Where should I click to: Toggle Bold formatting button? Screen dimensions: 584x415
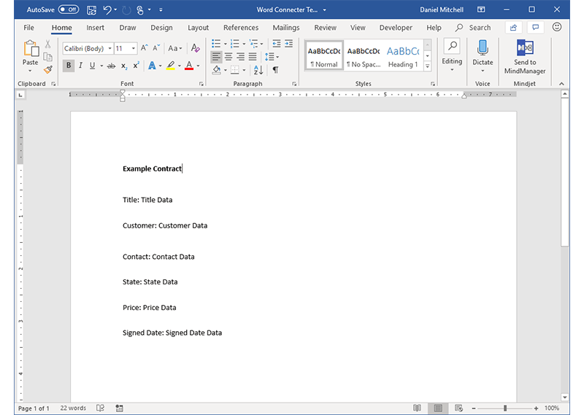(68, 66)
